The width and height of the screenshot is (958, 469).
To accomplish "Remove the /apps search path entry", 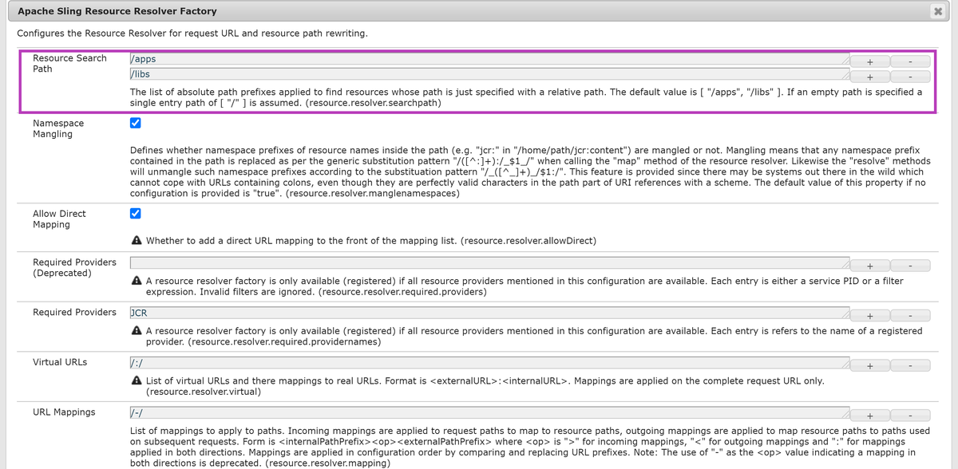I will click(910, 61).
